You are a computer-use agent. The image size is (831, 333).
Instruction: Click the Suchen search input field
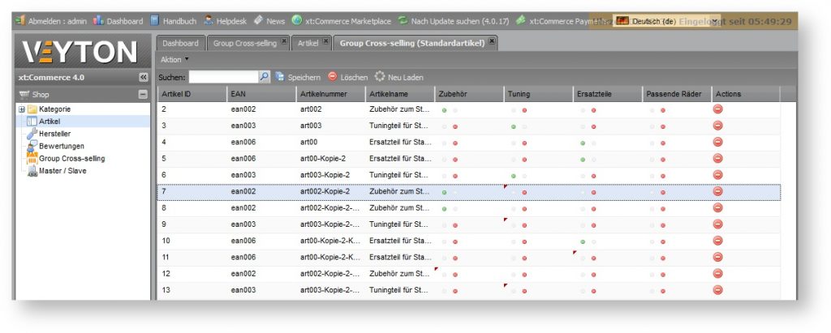click(223, 77)
